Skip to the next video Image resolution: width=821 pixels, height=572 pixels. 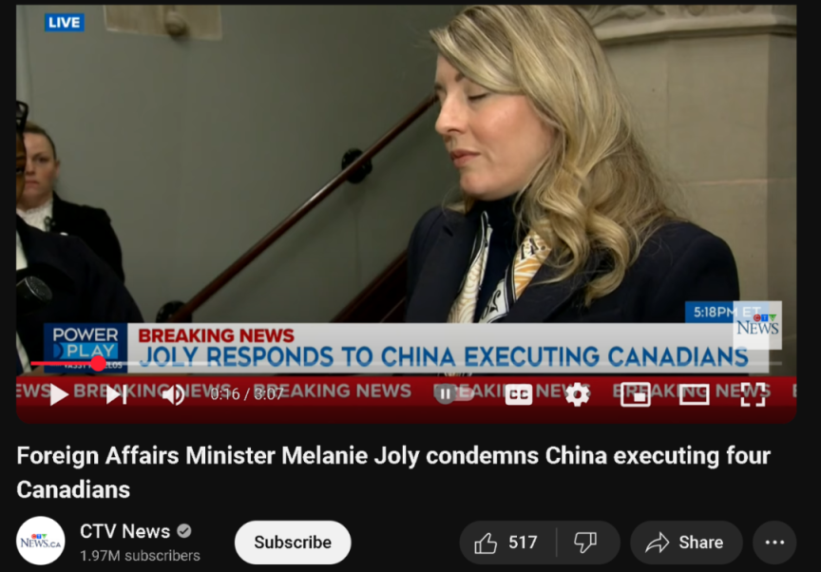tap(116, 395)
